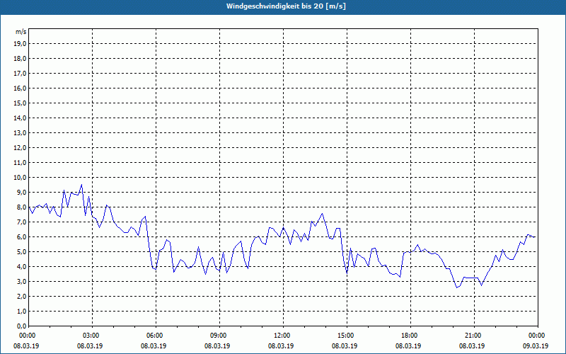Viewport: 566px width, 354px height.
Task: Click the '1,0' y-axis tick label
Action: click(x=21, y=311)
